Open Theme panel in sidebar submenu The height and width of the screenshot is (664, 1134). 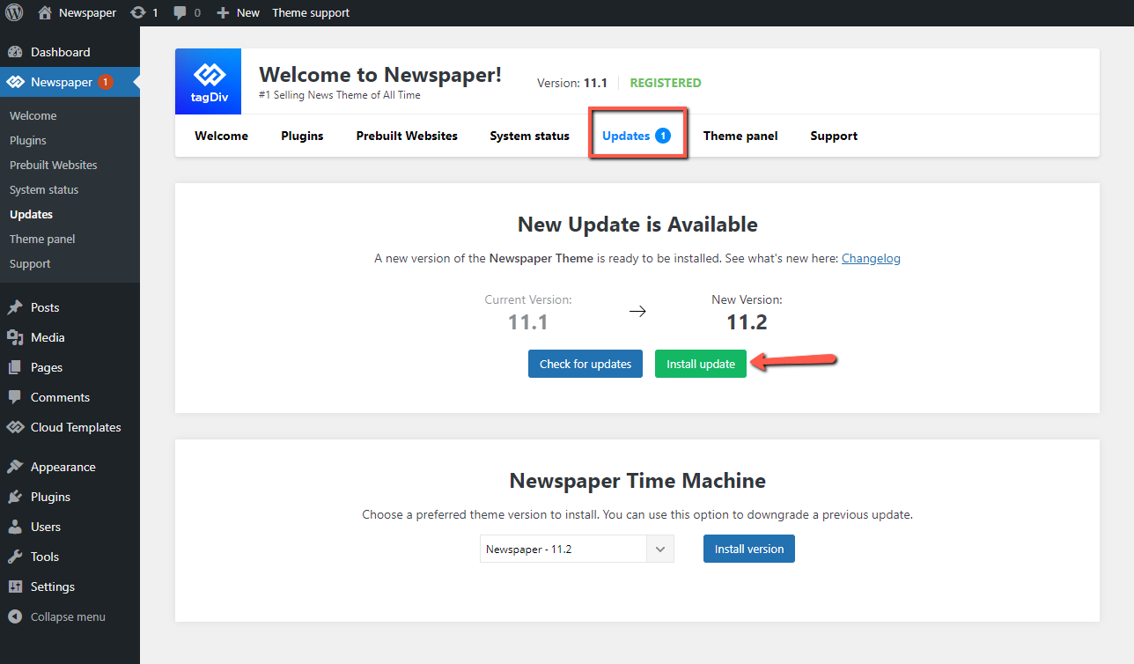42,239
